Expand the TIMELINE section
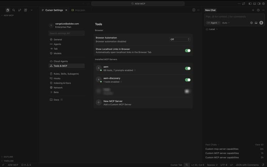Image resolution: width=267 pixels, height=167 pixels. 8,161
